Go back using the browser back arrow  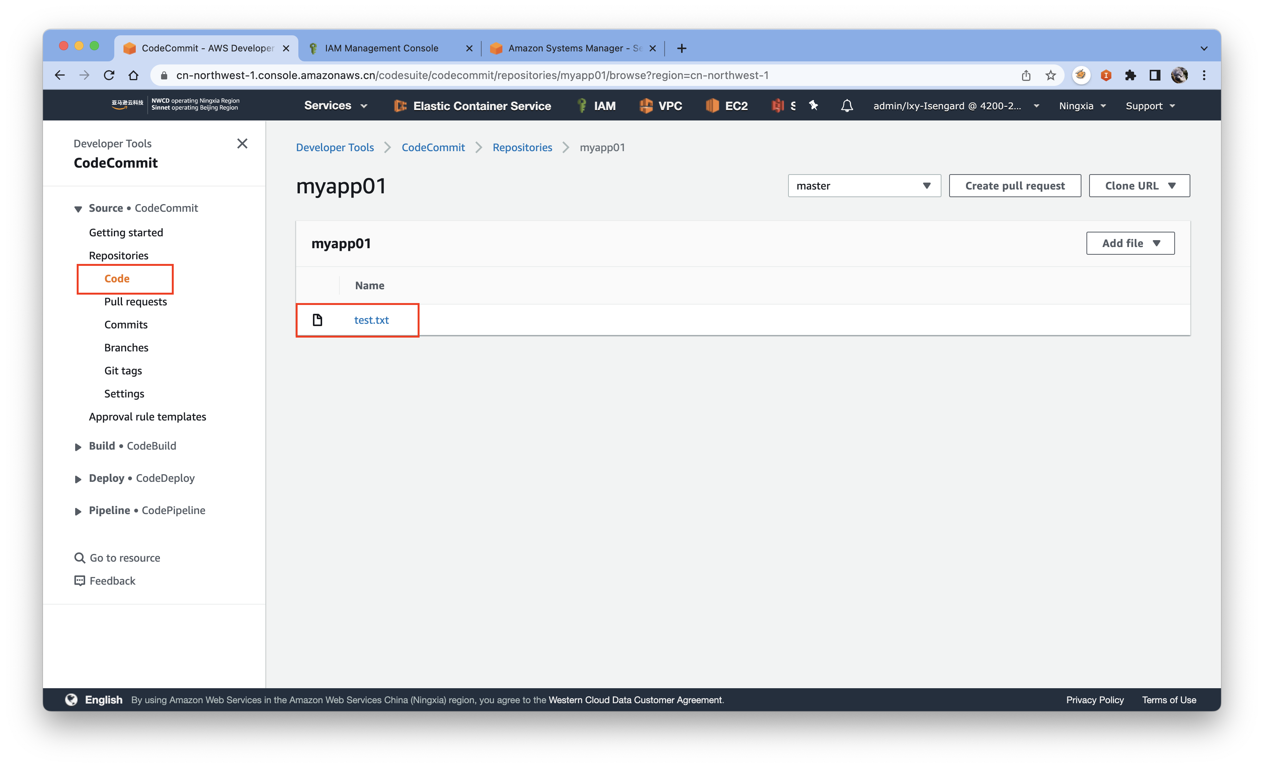point(59,76)
